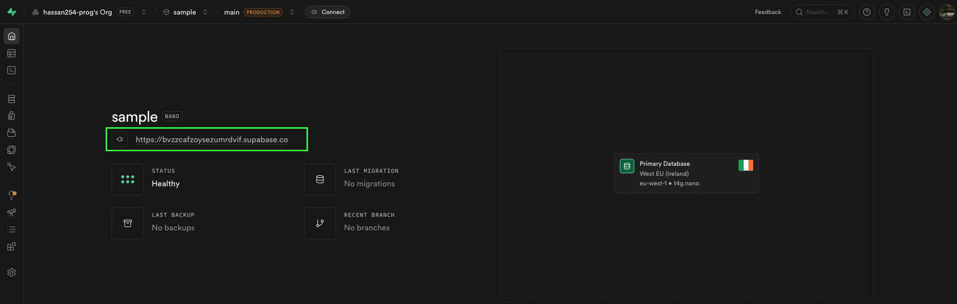
Task: Open Project Settings gear icon
Action: point(12,272)
